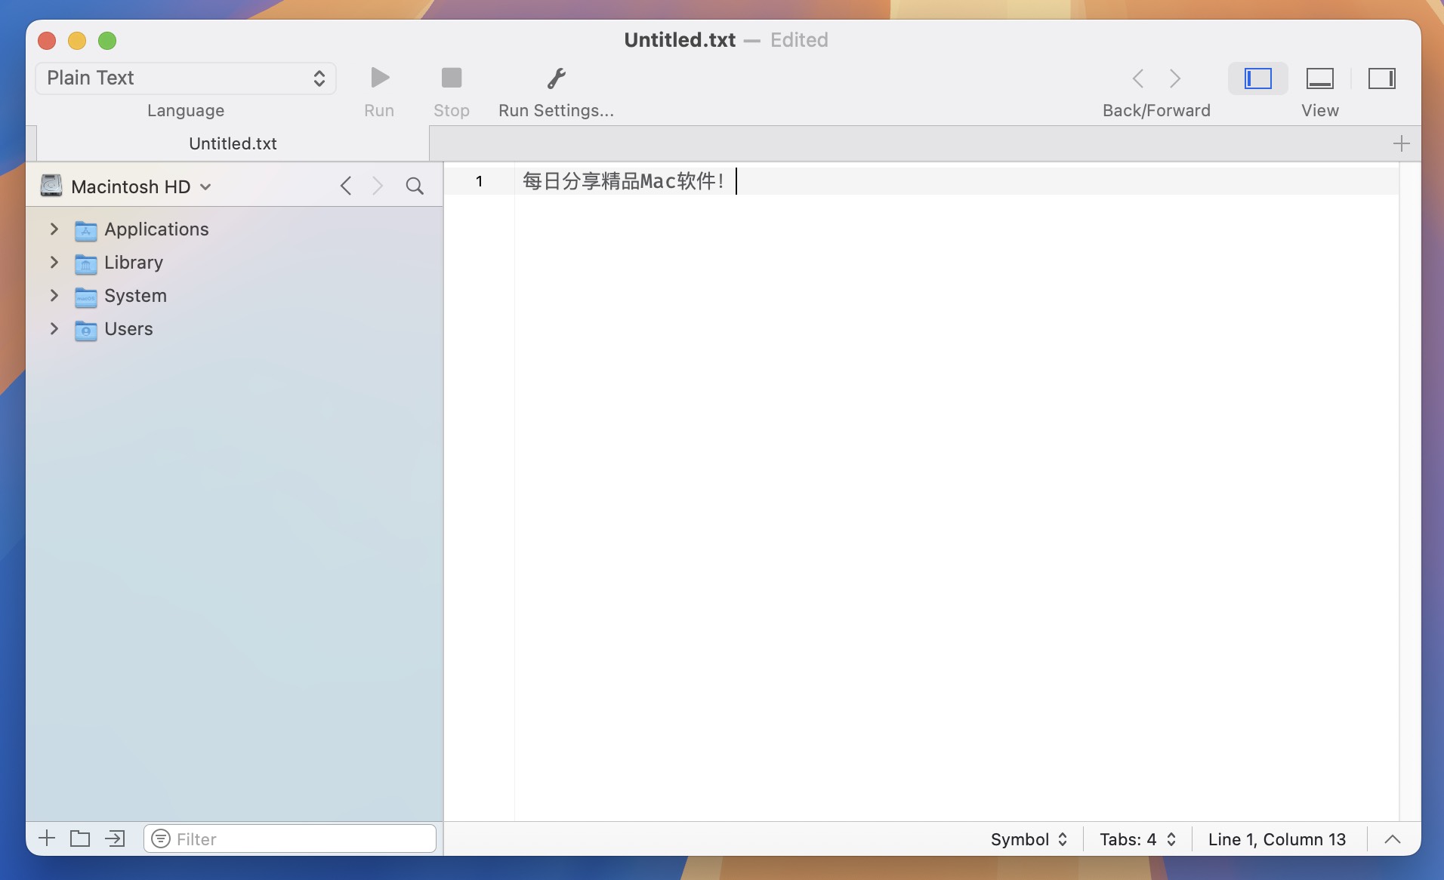The height and width of the screenshot is (880, 1444).
Task: Select the Library folder row
Action: click(x=234, y=263)
